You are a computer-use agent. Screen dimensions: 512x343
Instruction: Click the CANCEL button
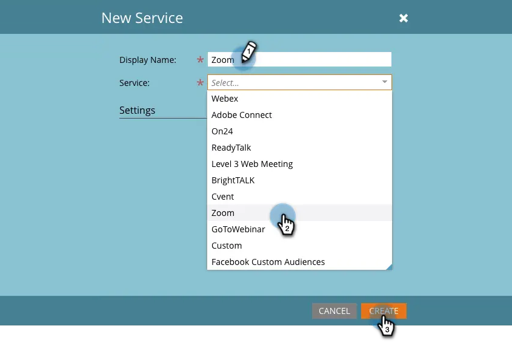click(x=334, y=311)
